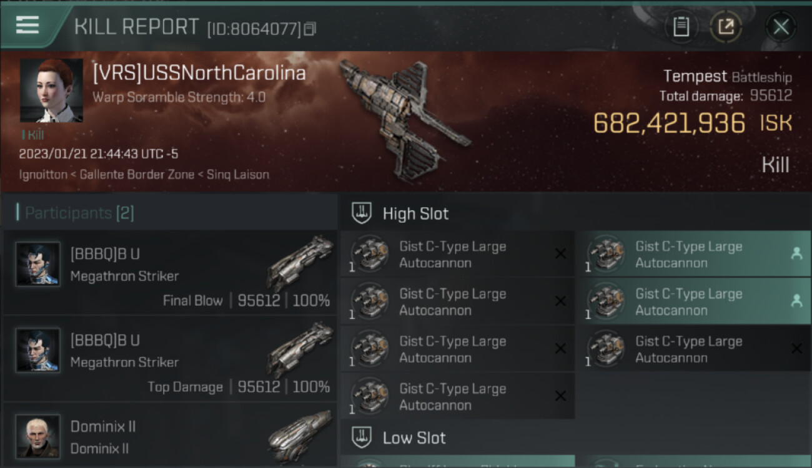Open the Ignoitton system location link

pos(43,175)
